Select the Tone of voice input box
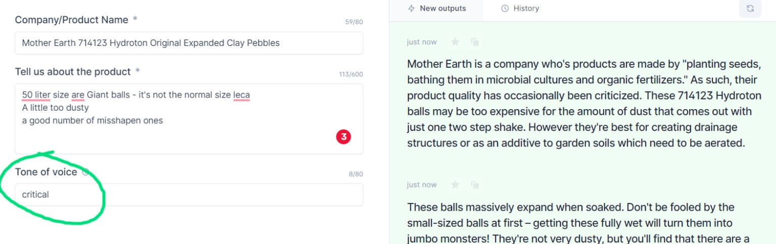The width and height of the screenshot is (776, 244). click(189, 194)
